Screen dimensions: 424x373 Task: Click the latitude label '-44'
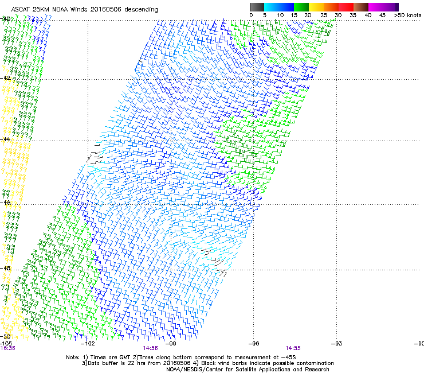pos(5,139)
